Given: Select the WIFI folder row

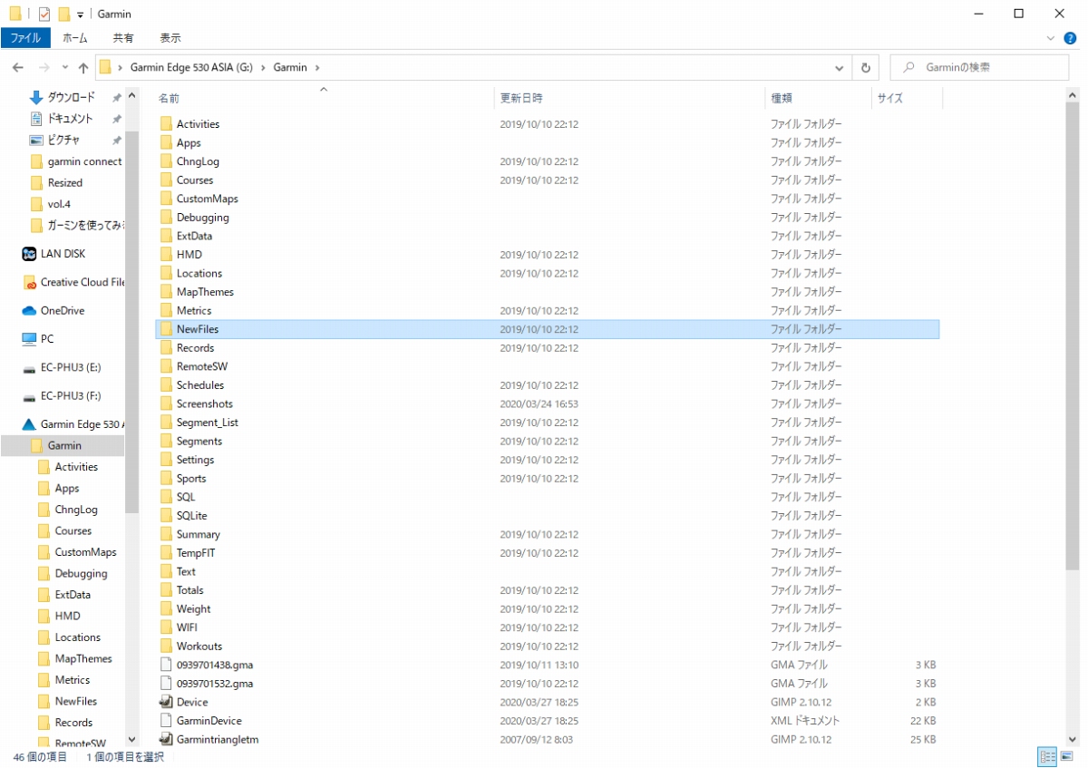Looking at the screenshot, I should click(x=548, y=627).
